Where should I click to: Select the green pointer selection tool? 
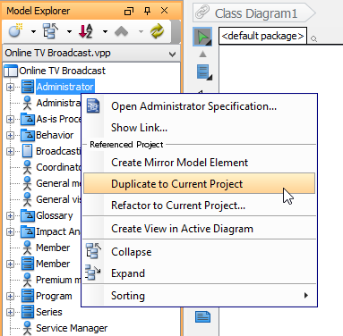(x=202, y=37)
